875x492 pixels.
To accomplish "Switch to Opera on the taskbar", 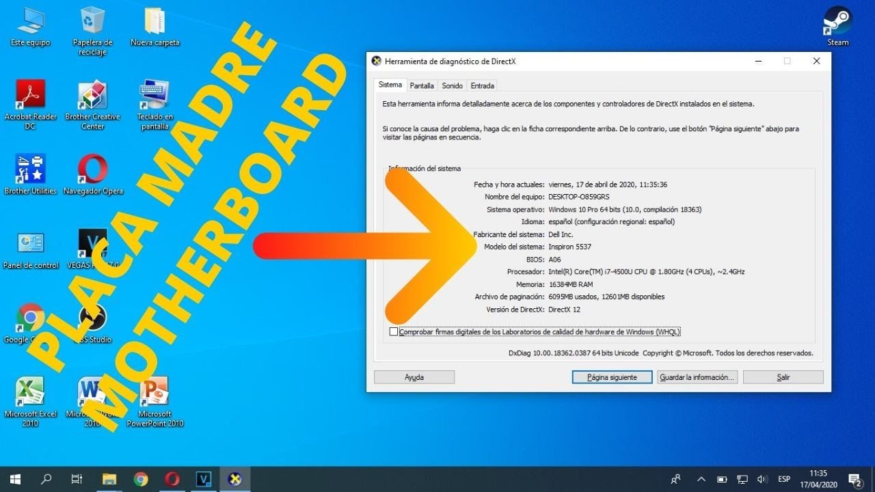I will [172, 479].
